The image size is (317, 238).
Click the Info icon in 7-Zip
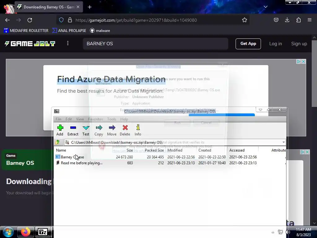pos(138,130)
